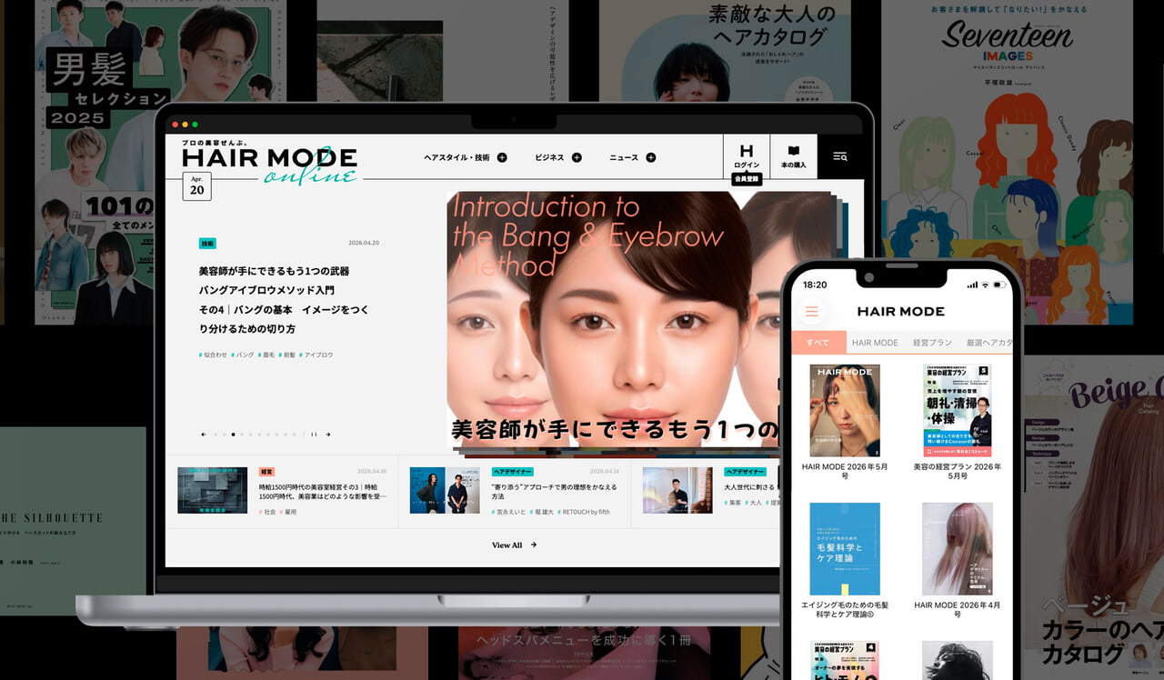
Task: Expand the ビジネス plus icon
Action: click(x=577, y=157)
